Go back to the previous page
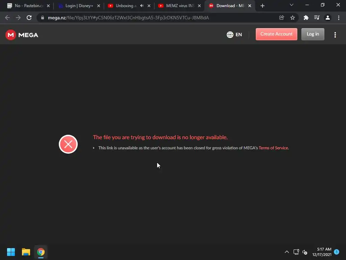 [x=7, y=18]
